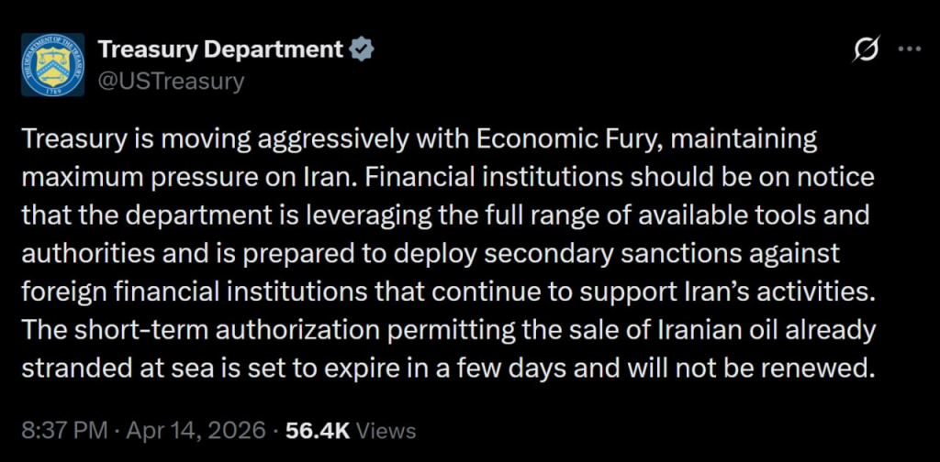Click the gray verified badge checkmark
This screenshot has height=462, width=940.
(x=363, y=49)
